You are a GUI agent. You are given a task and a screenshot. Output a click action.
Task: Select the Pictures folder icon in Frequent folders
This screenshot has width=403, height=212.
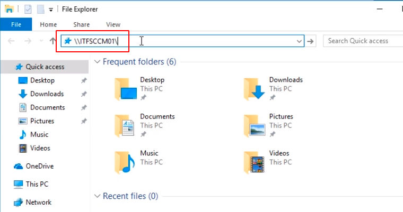(255, 126)
